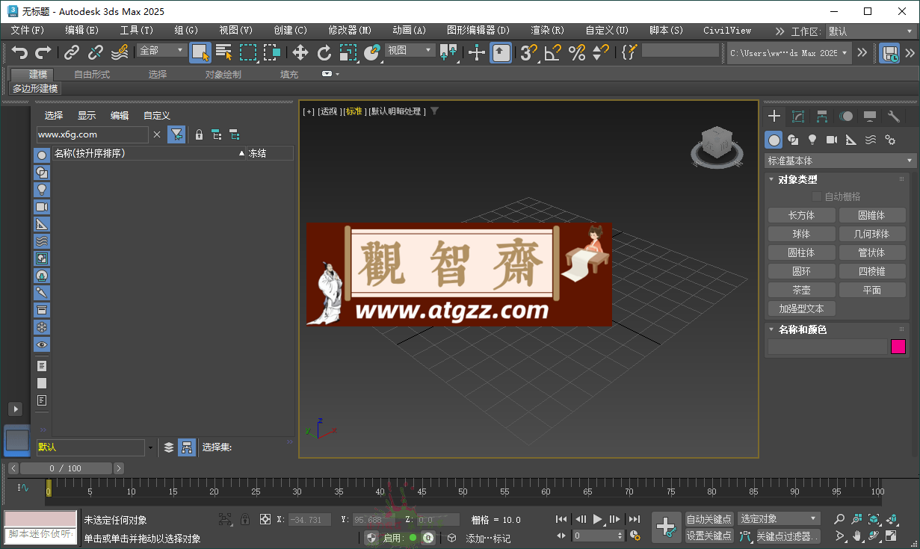Open the reference coordinate system dropdown 视图
Screen dimensions: 920x549
410,51
